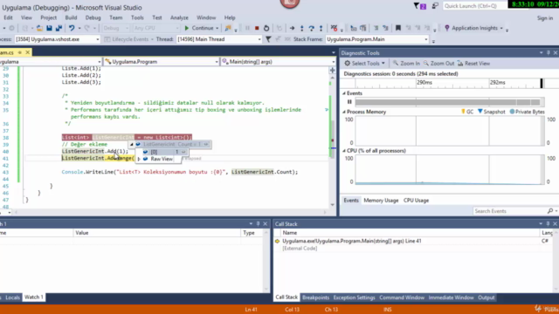559x314 pixels.
Task: Pin the Call Stack panel
Action: point(548,223)
